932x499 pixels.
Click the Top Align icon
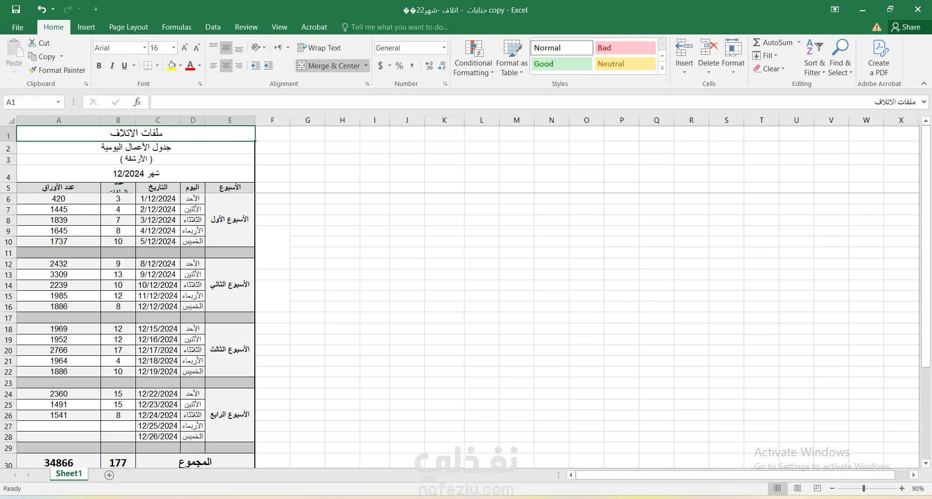[x=214, y=48]
